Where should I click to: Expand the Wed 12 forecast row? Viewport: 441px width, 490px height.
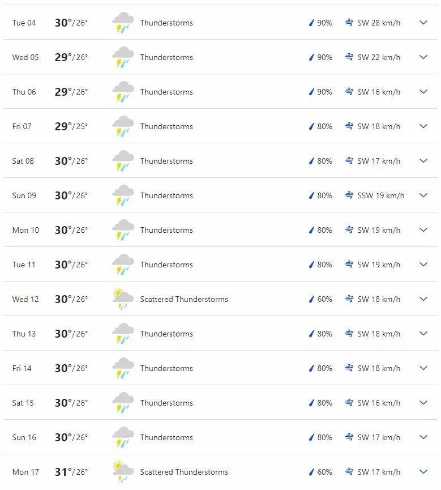[x=423, y=299]
